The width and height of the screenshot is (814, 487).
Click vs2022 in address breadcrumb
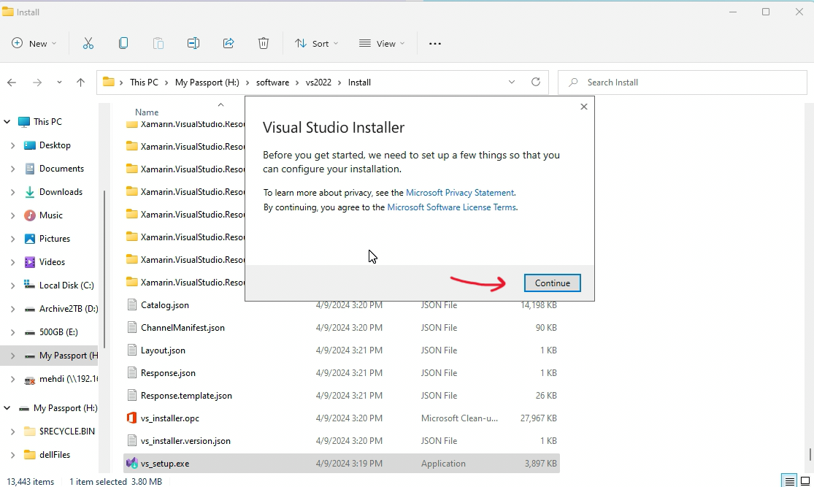click(318, 83)
